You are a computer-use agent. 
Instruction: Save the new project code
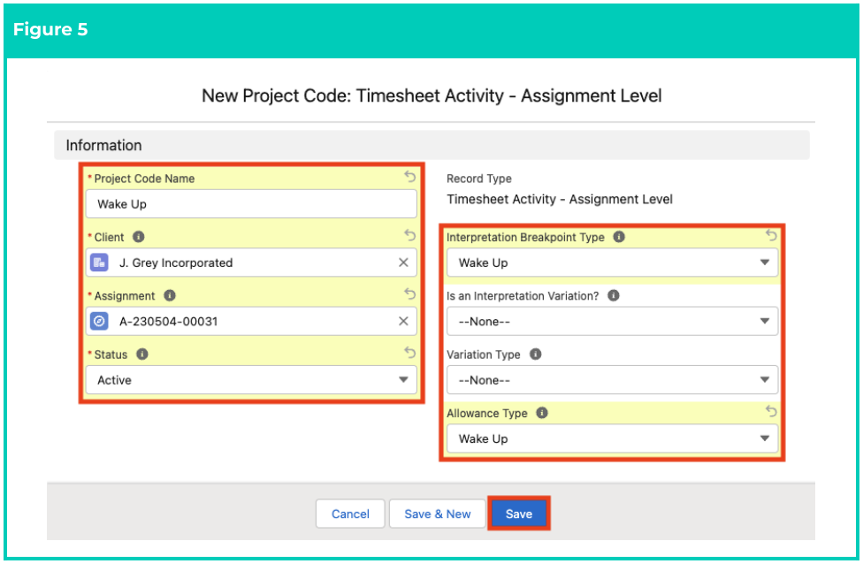point(519,514)
